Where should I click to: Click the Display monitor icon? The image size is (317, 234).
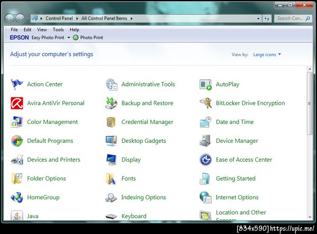(111, 160)
